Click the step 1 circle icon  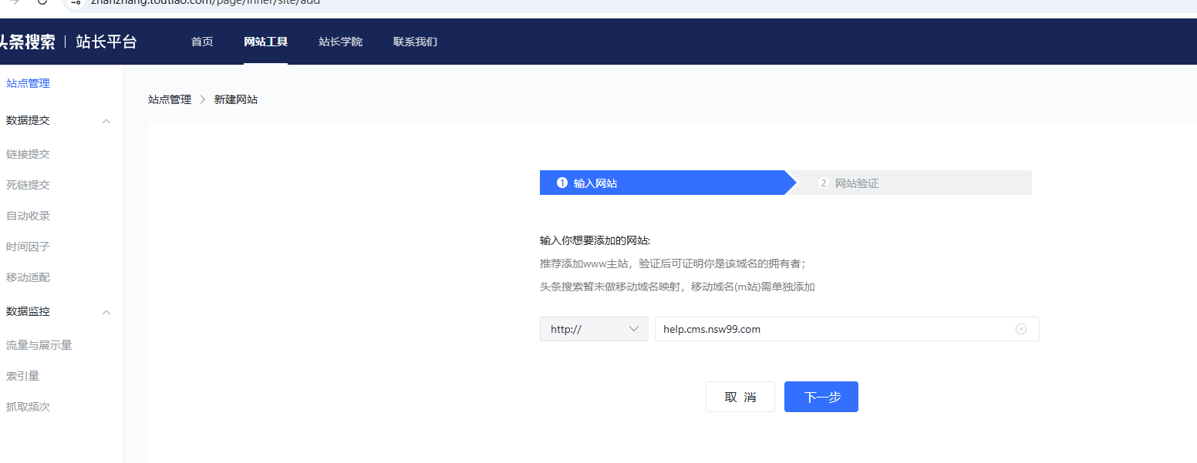[x=562, y=183]
